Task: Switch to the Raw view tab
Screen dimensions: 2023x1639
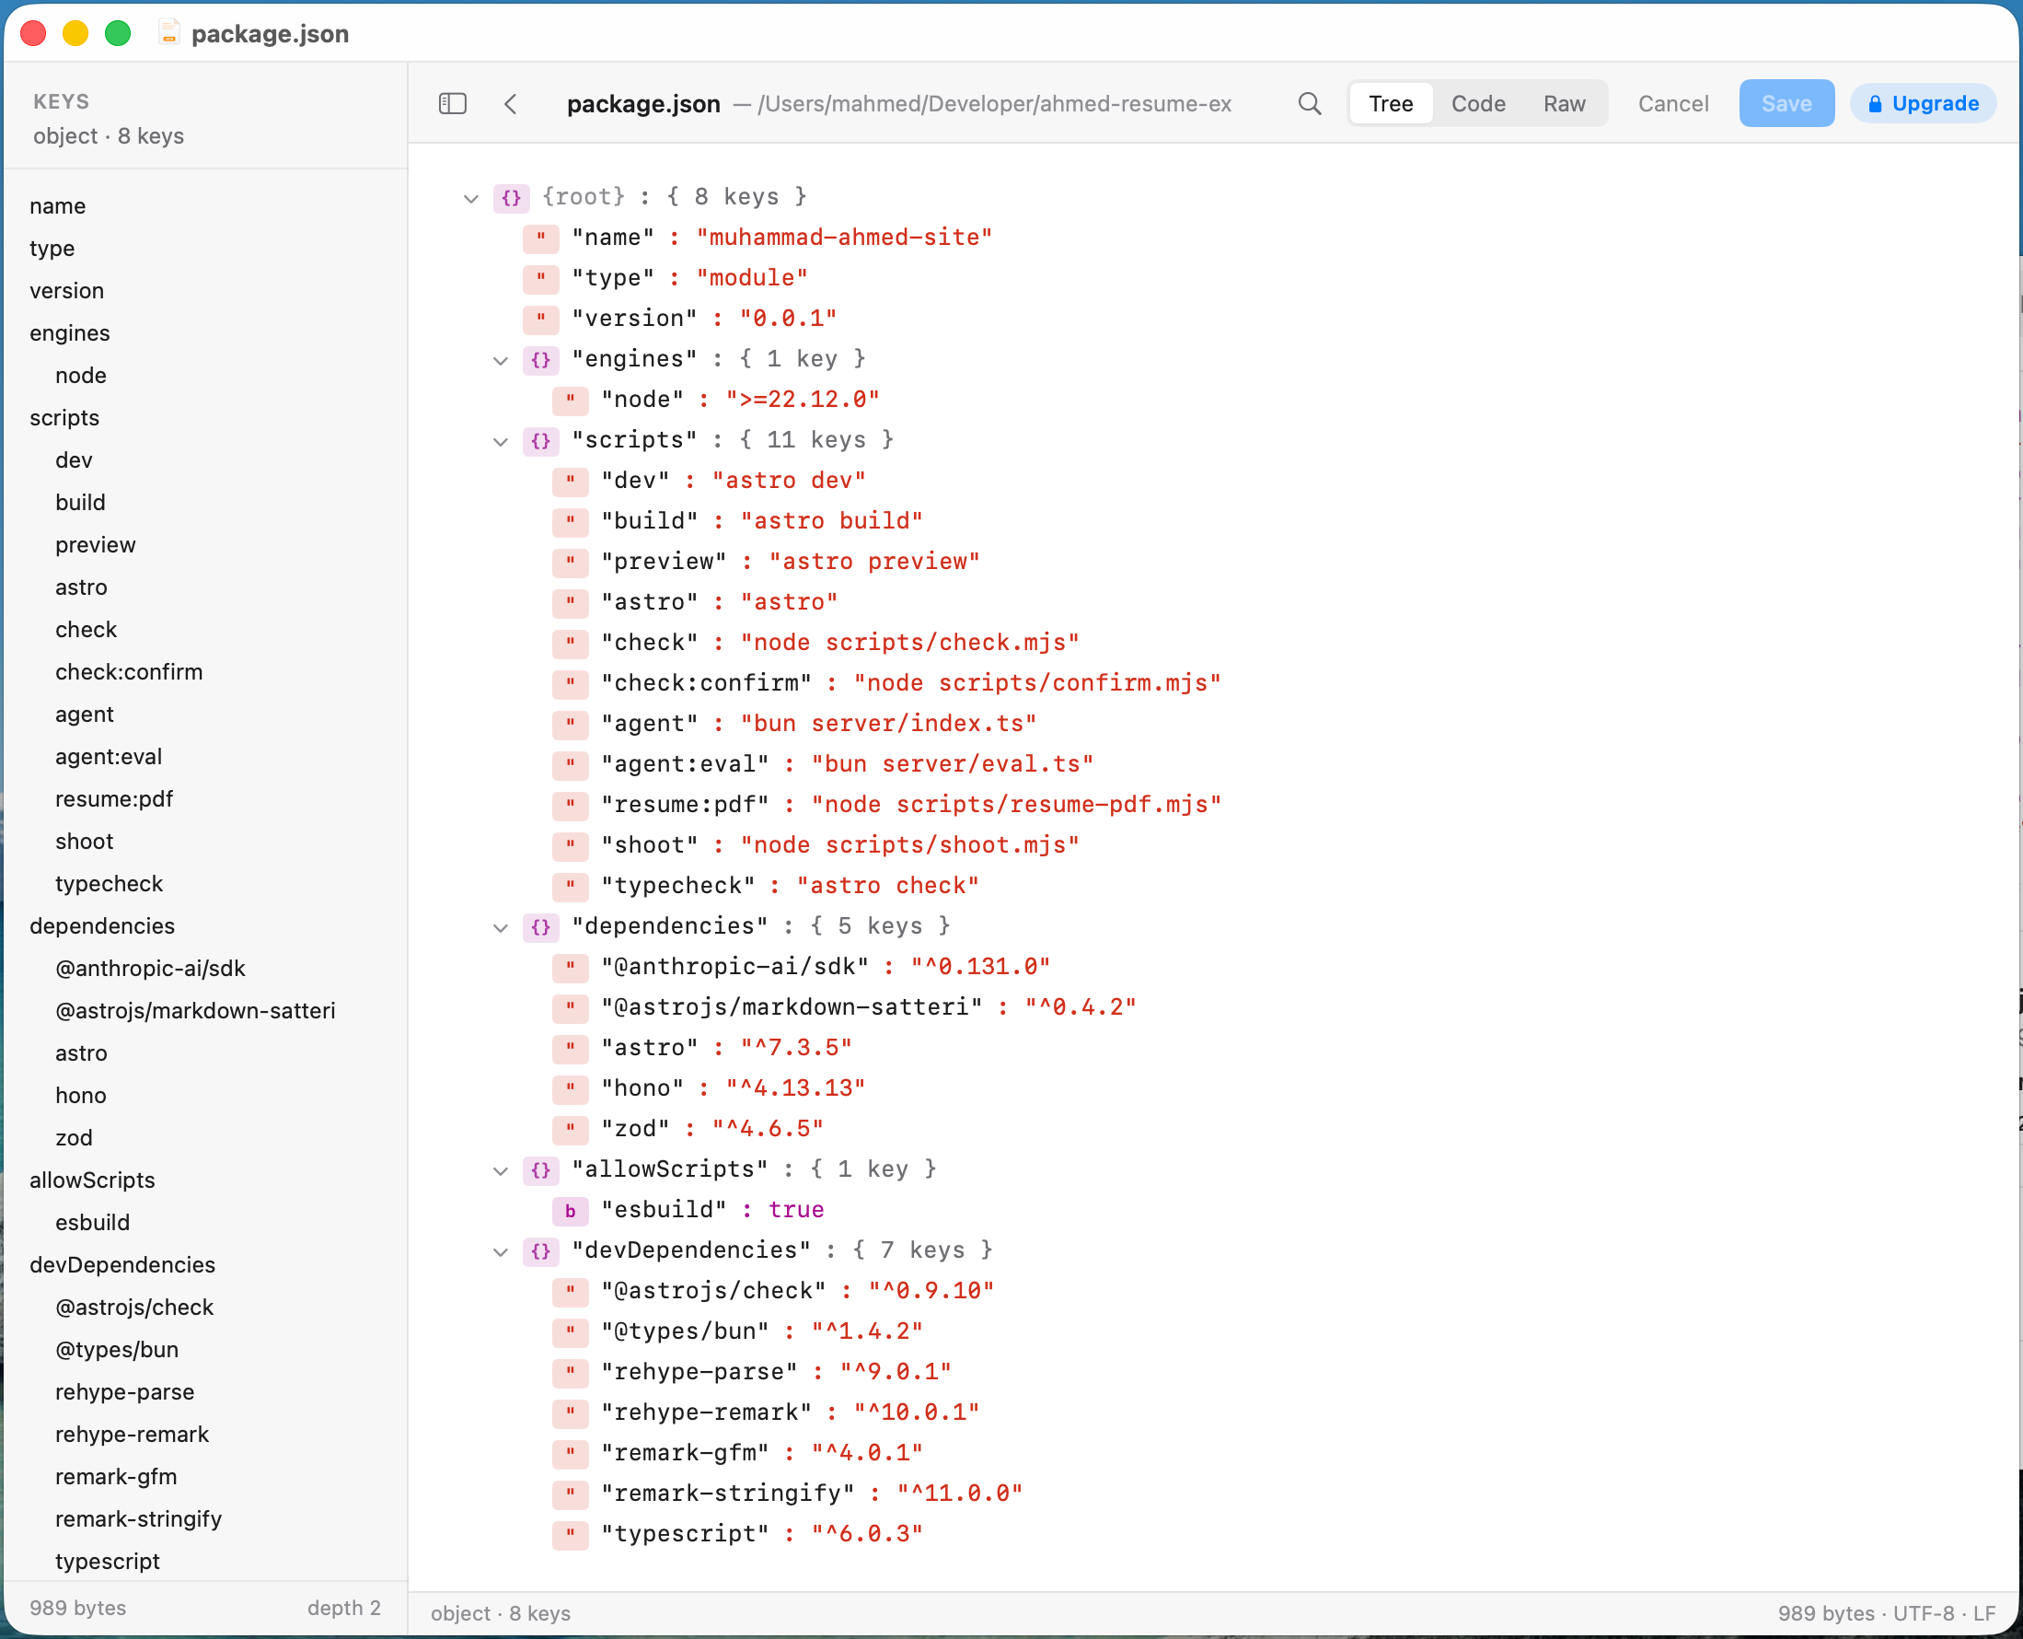Action: [x=1564, y=103]
